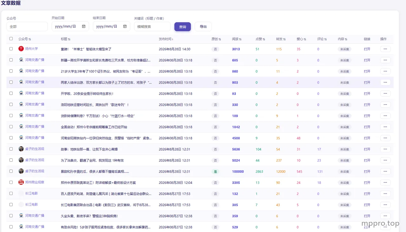Open ··· actions for 为了治鼻炎 article row

[x=385, y=160]
